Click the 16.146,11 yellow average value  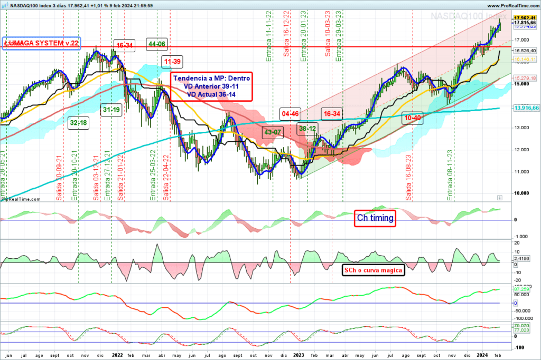tap(525, 60)
